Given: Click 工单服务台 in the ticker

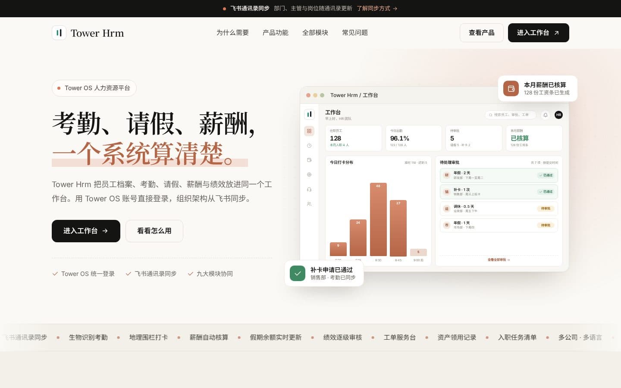Looking at the screenshot, I should coord(400,338).
